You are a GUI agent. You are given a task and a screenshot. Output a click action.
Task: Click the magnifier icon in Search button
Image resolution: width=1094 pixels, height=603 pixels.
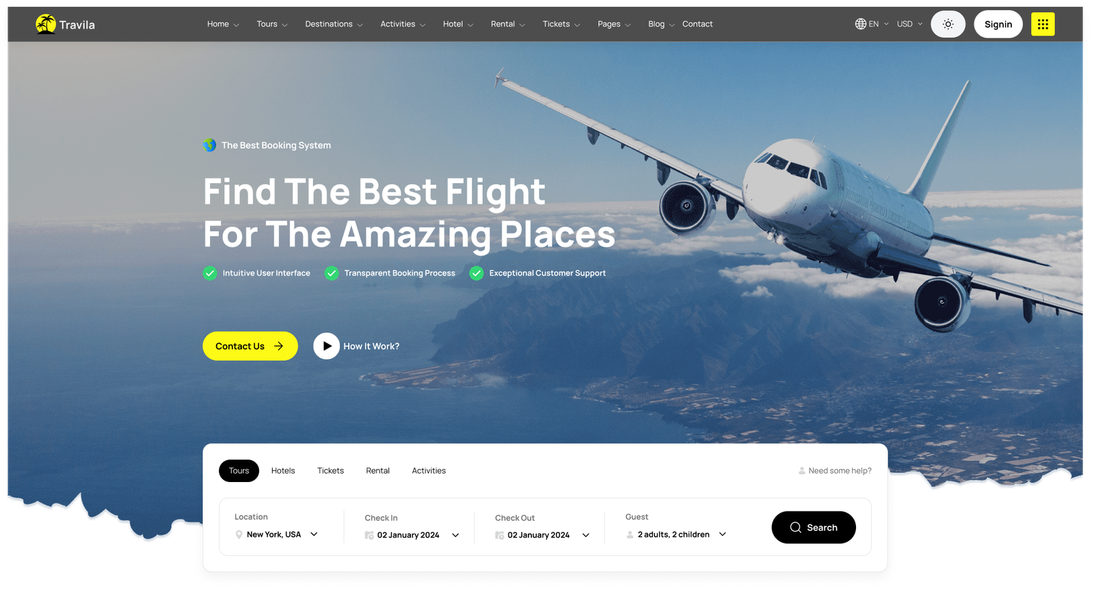click(x=795, y=527)
